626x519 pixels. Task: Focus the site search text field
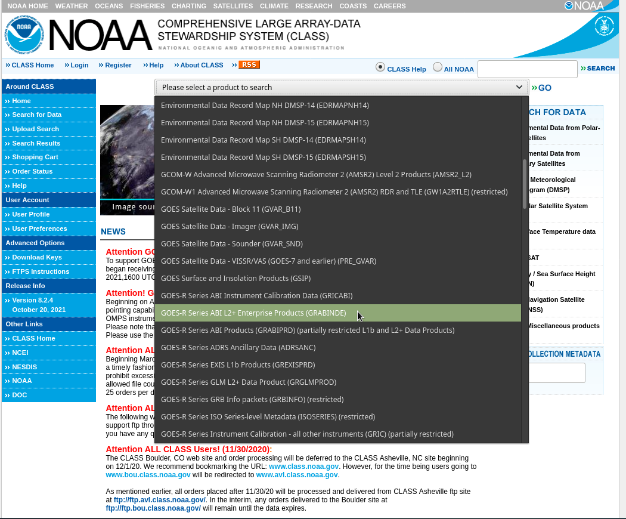[x=528, y=69]
